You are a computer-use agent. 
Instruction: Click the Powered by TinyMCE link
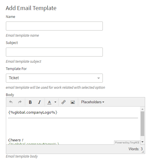(127, 142)
